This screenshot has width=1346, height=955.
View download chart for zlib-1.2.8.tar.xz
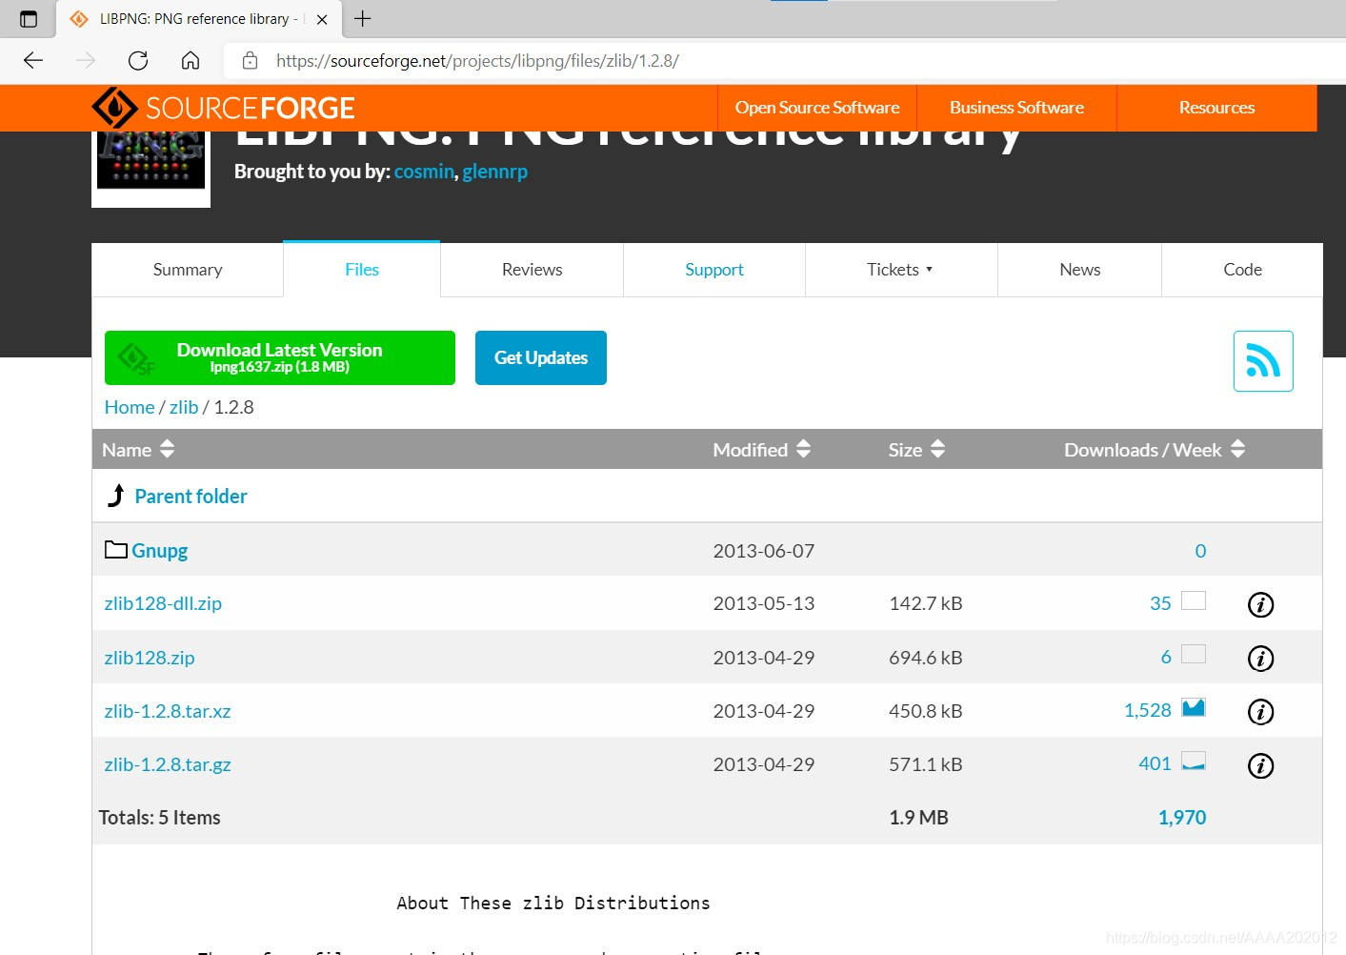1194,707
